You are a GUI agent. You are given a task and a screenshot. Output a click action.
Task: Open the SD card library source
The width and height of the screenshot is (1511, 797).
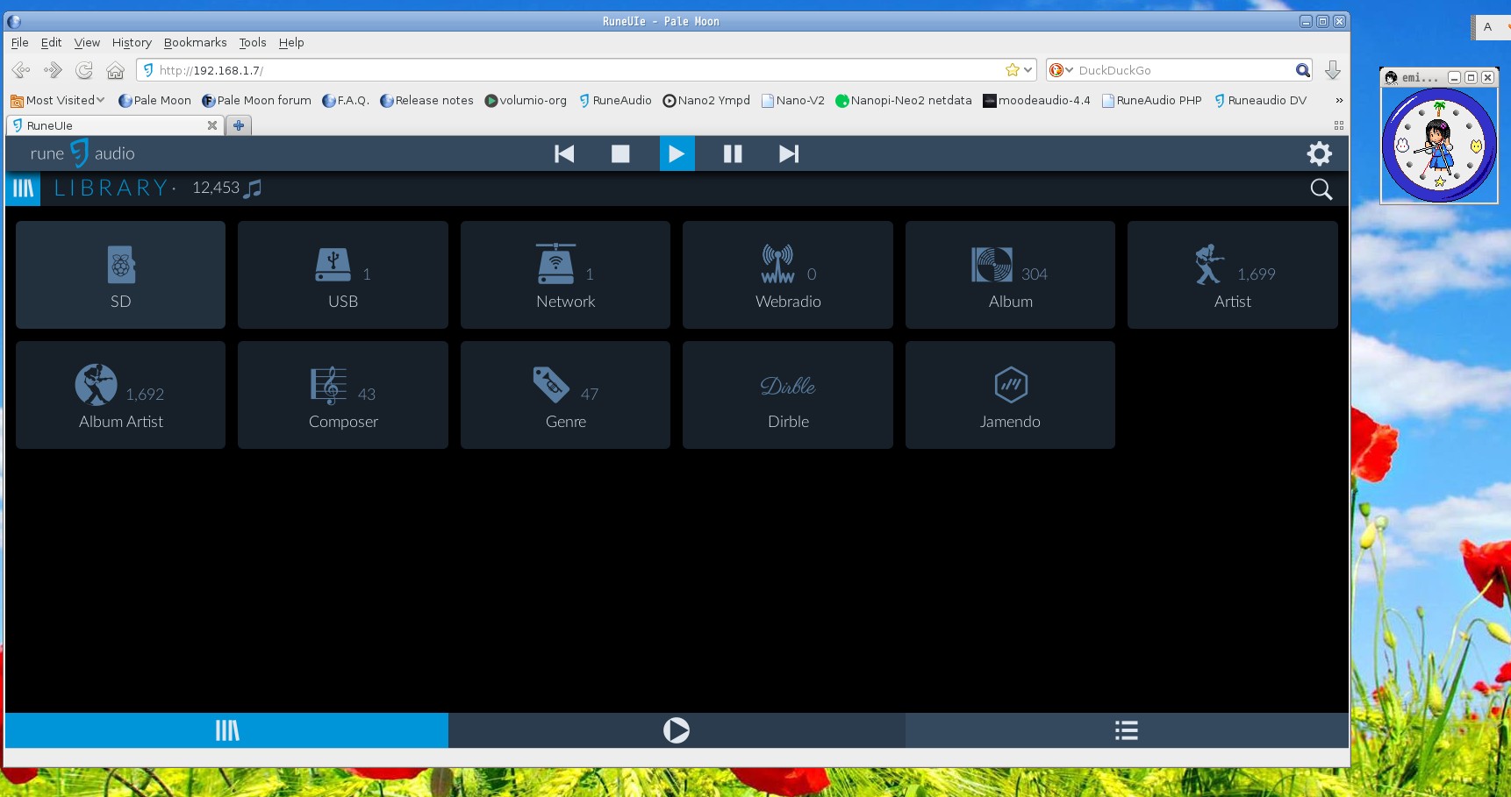point(120,274)
